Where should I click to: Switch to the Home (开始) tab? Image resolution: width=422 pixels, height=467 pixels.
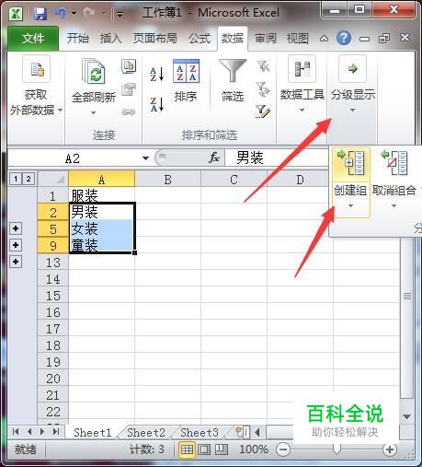(x=78, y=39)
